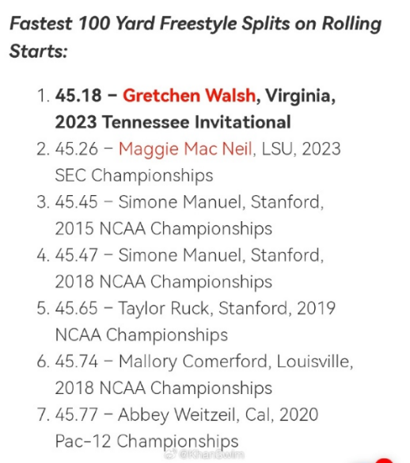Click the Weibo logo watermark icon
Screen dimensions: 410x463
[171, 453]
